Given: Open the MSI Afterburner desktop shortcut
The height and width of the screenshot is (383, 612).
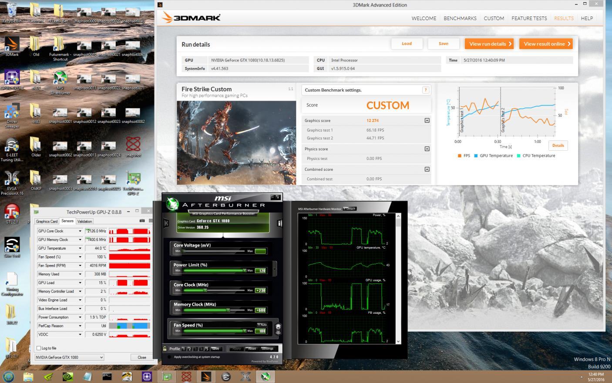Looking at the screenshot, I should click(60, 82).
